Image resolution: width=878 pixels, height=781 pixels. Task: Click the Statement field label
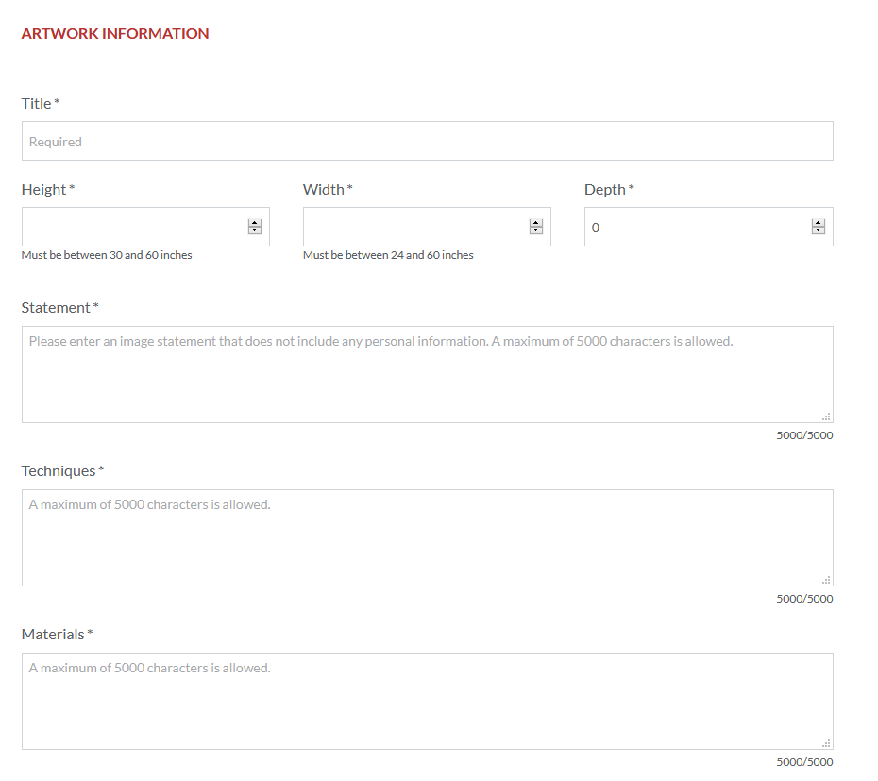pyautogui.click(x=56, y=307)
